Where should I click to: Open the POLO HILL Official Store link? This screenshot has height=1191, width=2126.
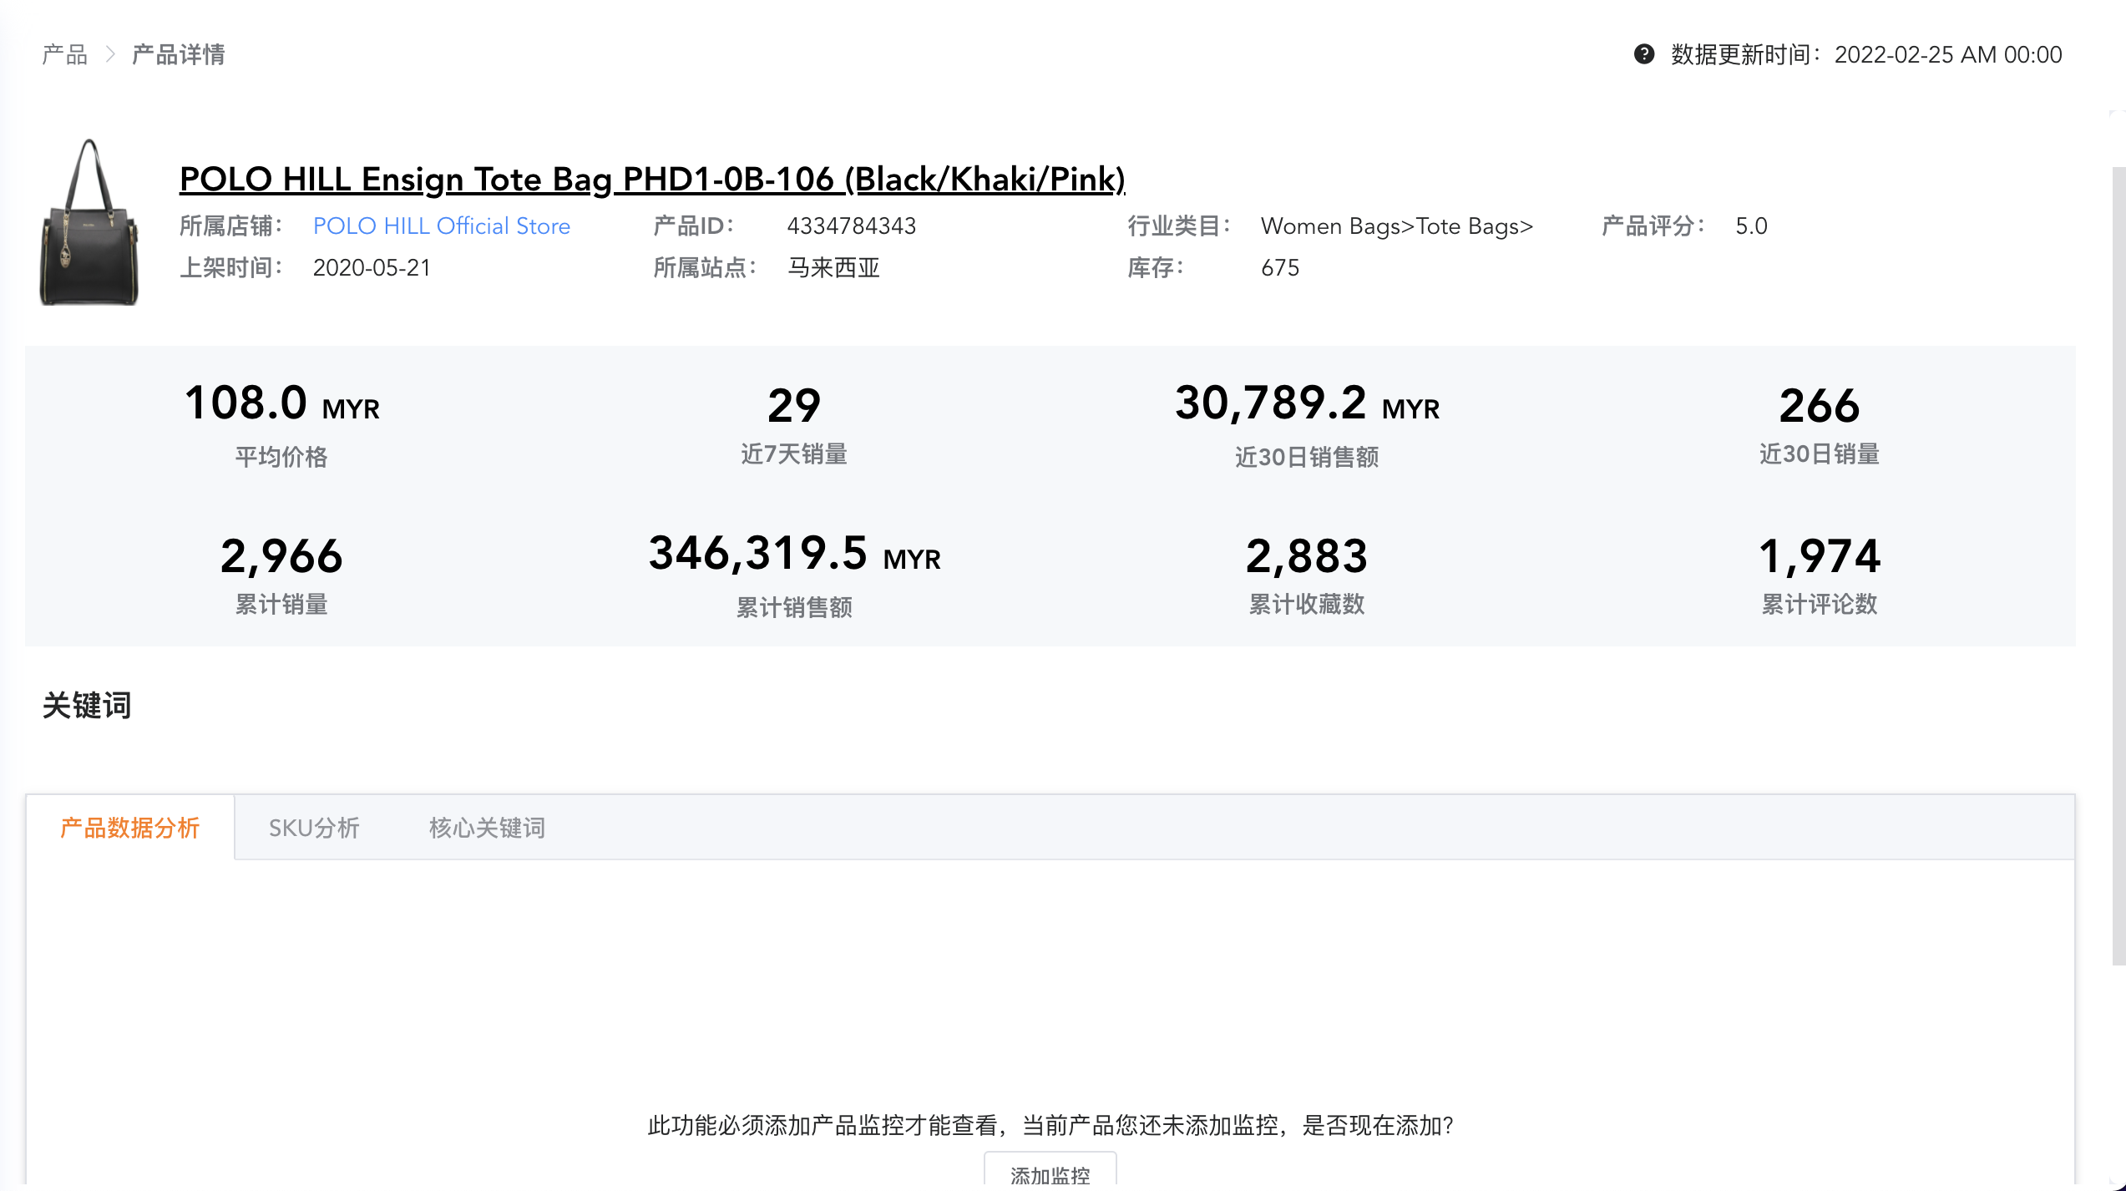442,226
